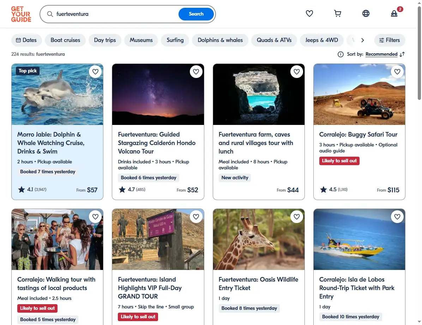
Task: Open the Dates filter picker
Action: (26, 40)
